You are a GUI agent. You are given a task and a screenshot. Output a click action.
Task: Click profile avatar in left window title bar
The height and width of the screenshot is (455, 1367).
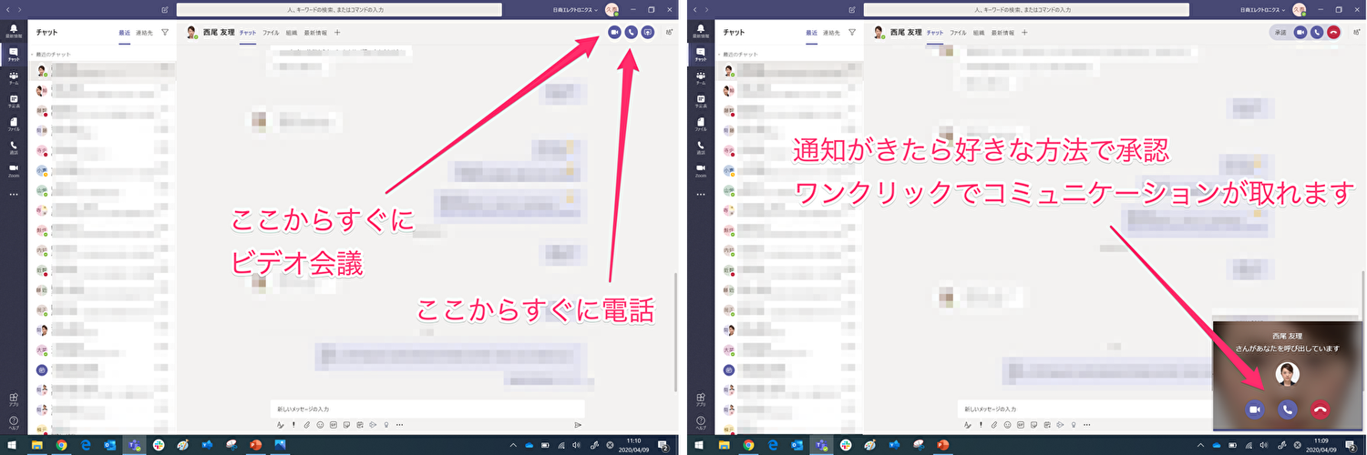point(612,10)
